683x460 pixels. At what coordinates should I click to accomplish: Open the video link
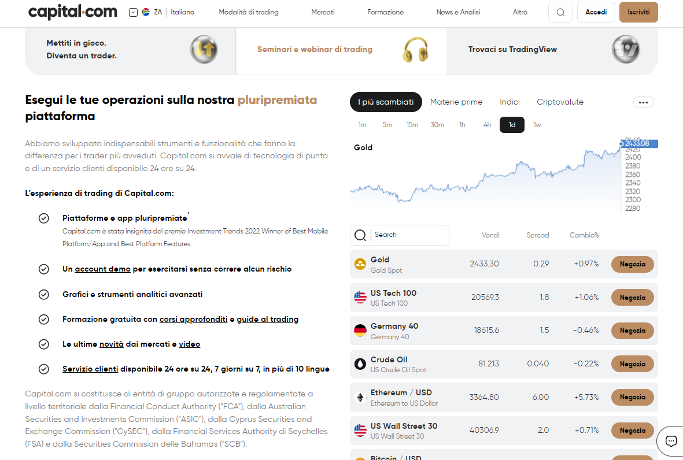(x=190, y=344)
